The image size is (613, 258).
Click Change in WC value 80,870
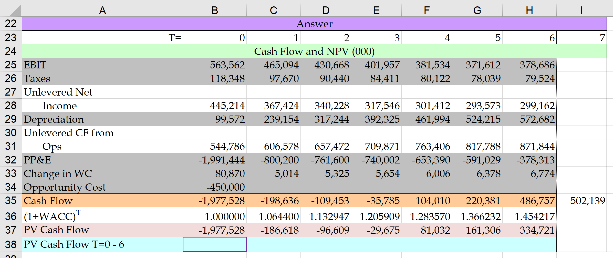click(x=230, y=173)
